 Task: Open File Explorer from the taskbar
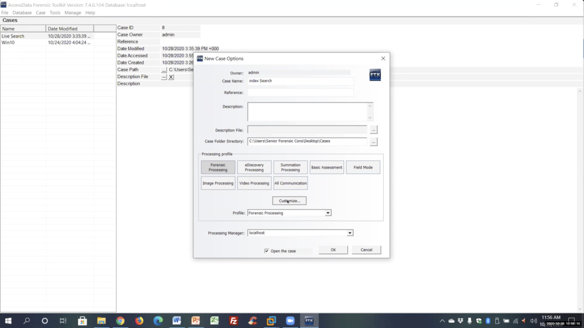[x=102, y=321]
